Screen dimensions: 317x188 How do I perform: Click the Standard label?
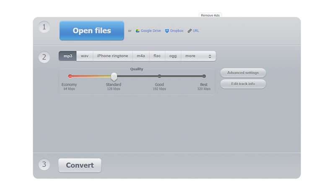(x=113, y=85)
